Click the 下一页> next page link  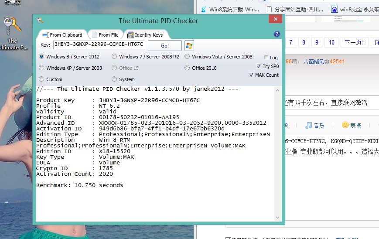[354, 43]
